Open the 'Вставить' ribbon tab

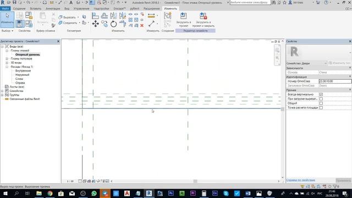click(x=35, y=9)
